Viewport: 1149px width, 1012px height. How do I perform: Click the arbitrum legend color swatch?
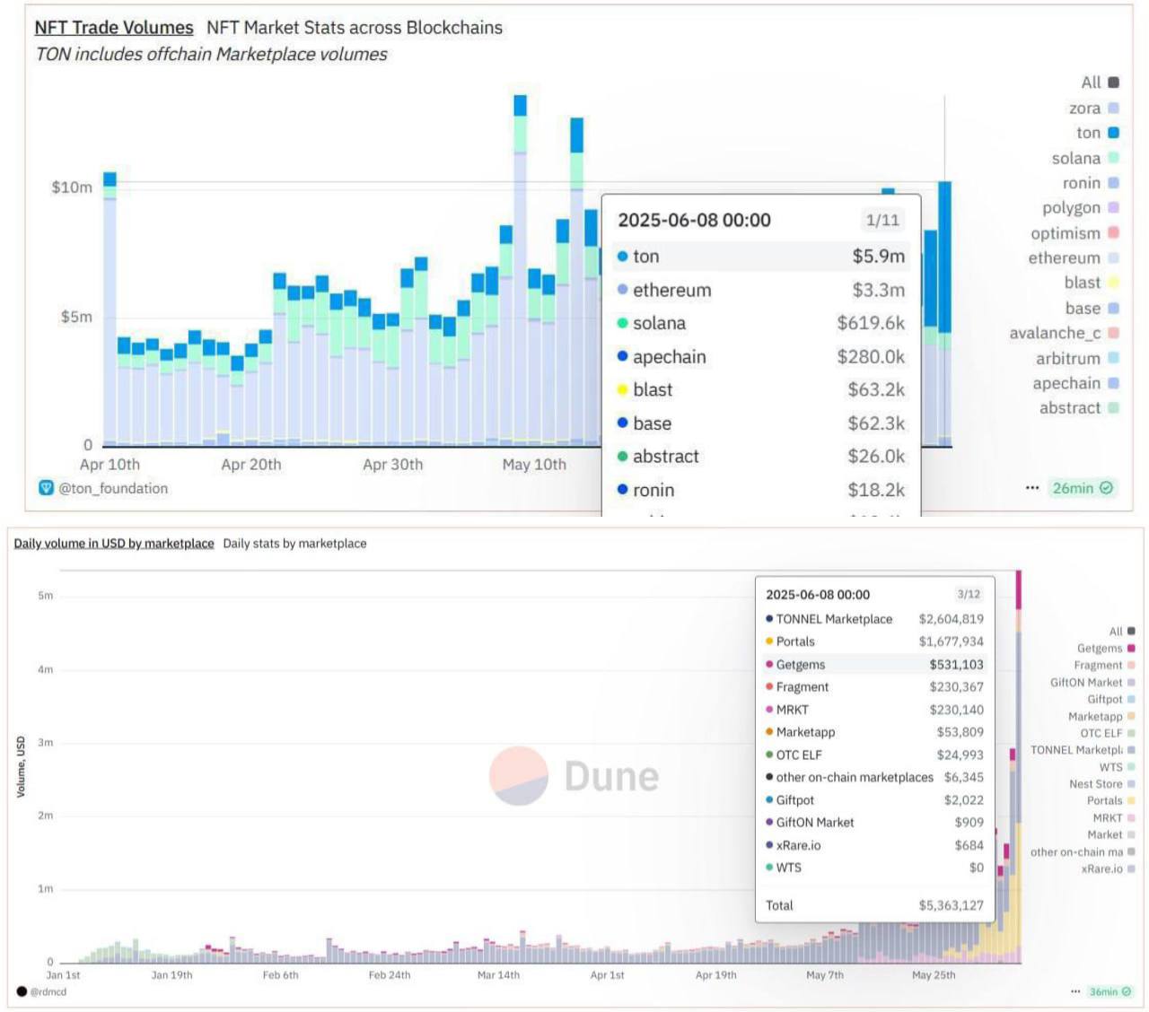pyautogui.click(x=1114, y=358)
